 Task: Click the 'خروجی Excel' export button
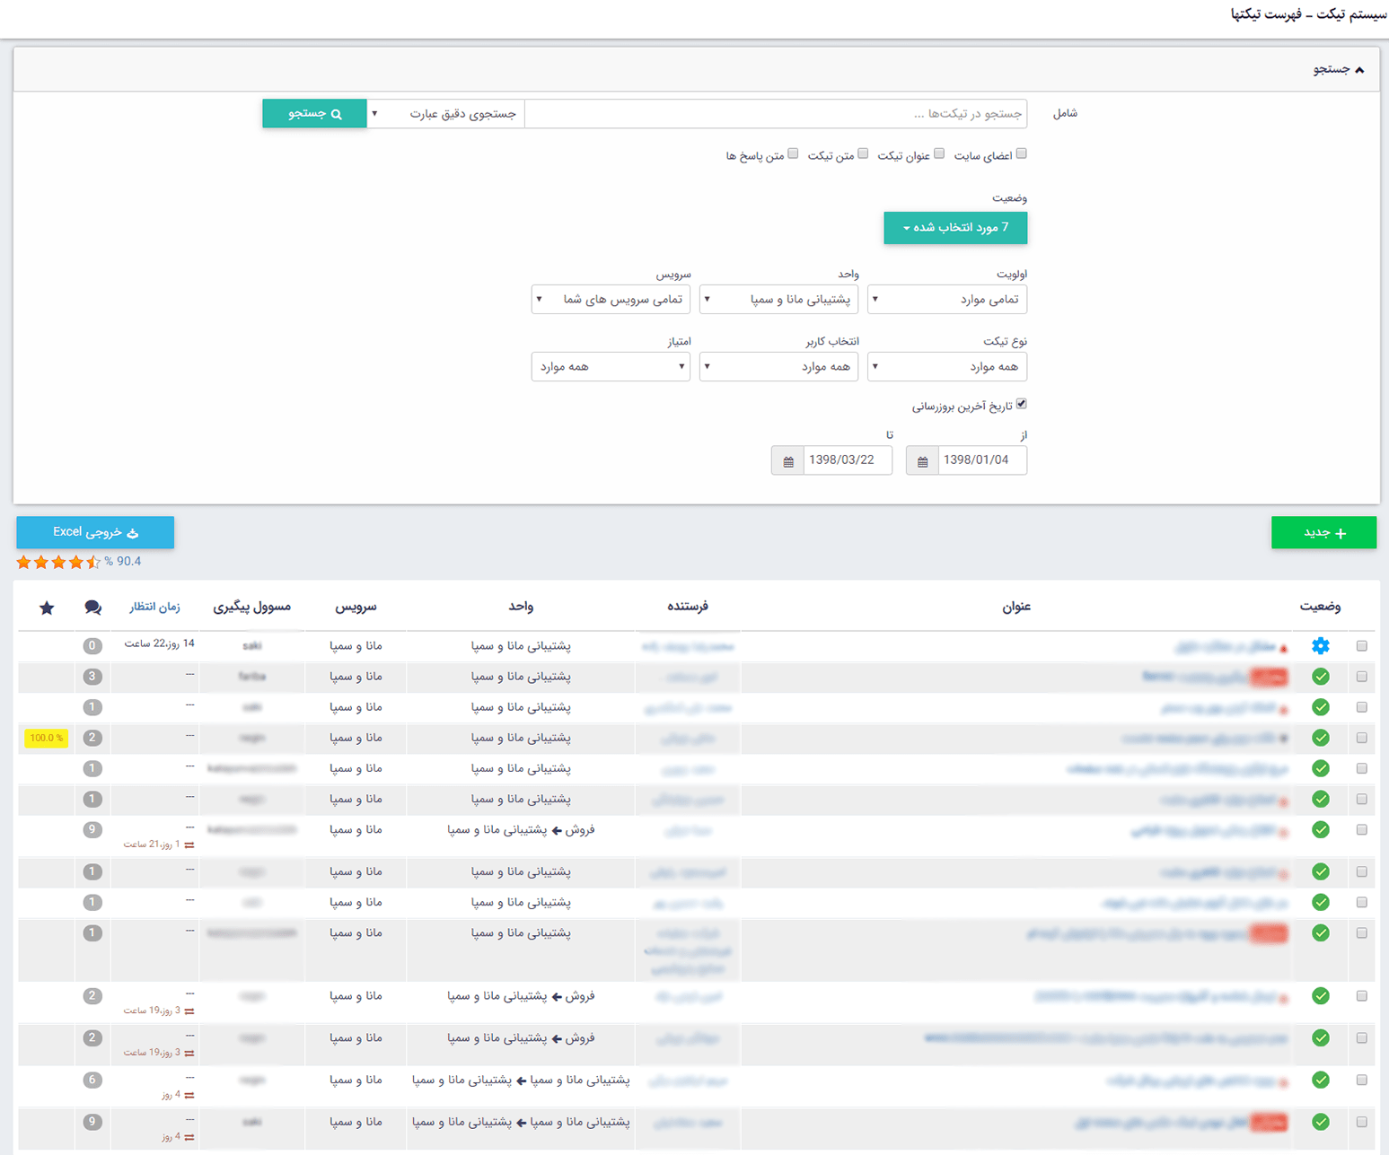tap(95, 533)
